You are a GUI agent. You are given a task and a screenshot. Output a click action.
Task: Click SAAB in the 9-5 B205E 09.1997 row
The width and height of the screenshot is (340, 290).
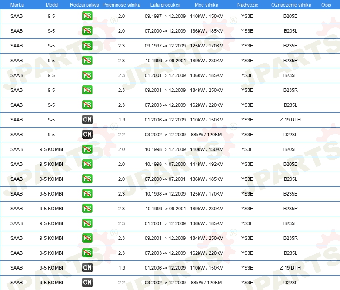[17, 16]
